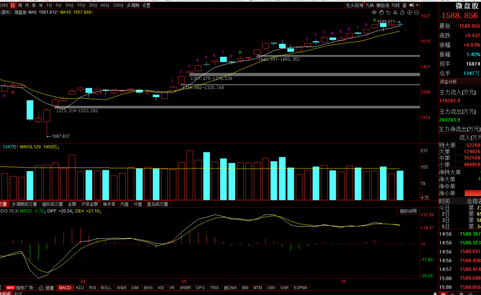Switch the indicator to KDJ
This screenshot has height=295, width=481.
coord(80,288)
